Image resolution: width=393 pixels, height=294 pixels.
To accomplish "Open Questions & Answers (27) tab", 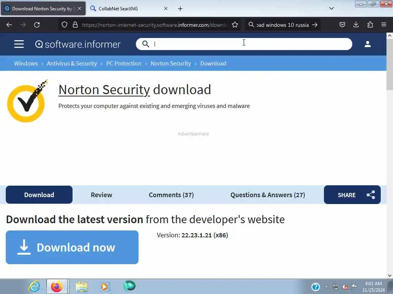I will 268,195.
